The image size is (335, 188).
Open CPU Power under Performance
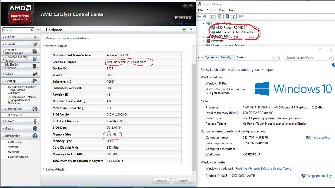coord(15,115)
